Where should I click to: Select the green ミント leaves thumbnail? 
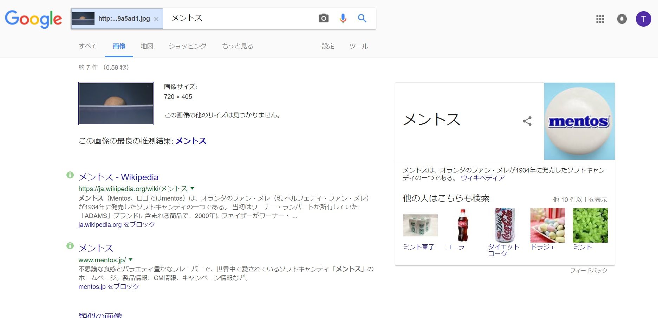(590, 225)
